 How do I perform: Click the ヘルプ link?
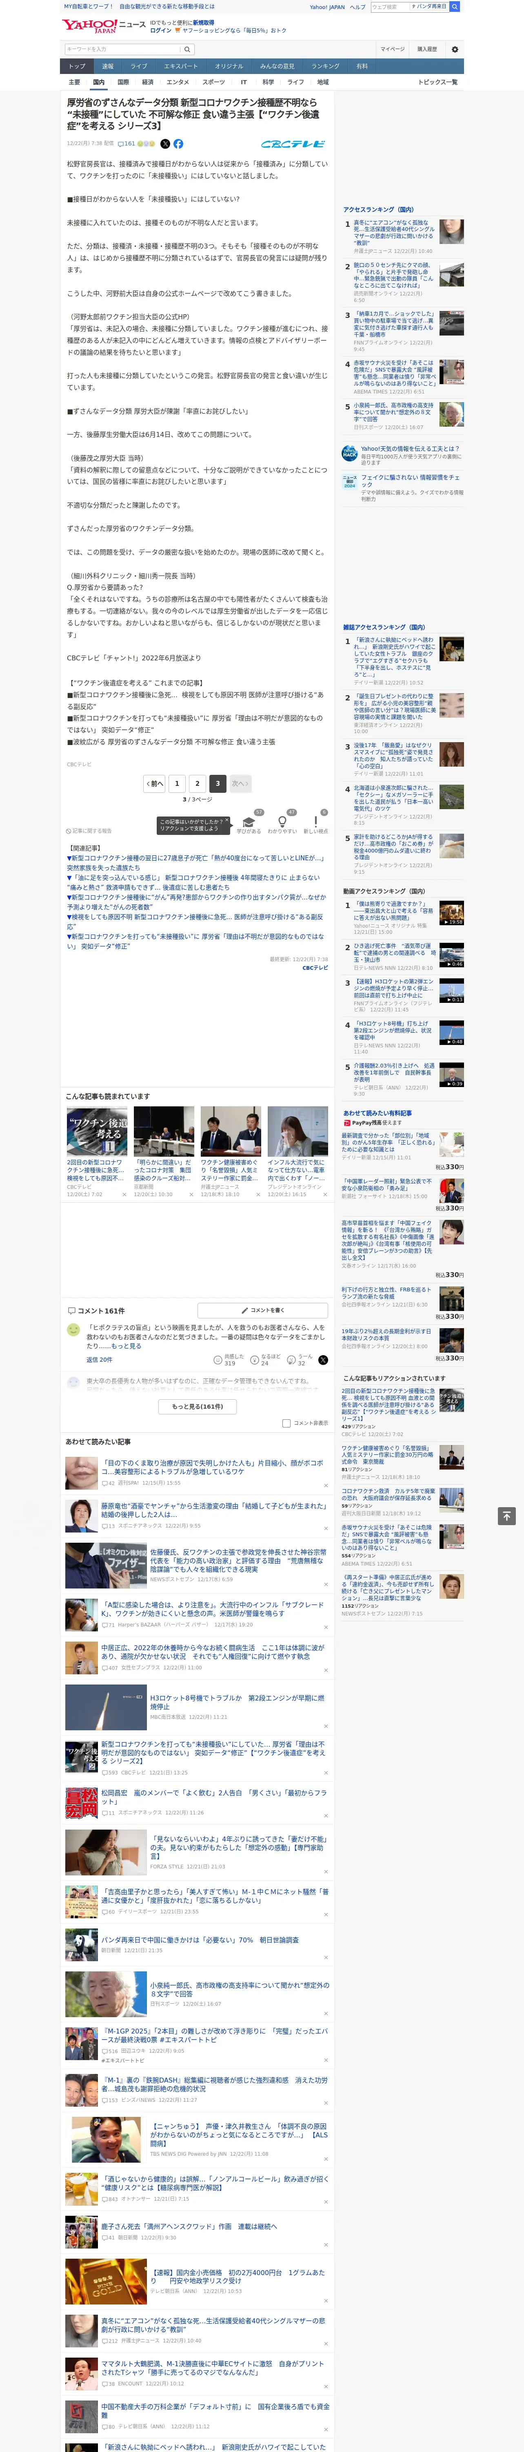pos(357,7)
